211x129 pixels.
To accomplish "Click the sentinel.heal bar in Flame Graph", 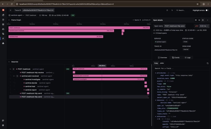I will 56,37.
